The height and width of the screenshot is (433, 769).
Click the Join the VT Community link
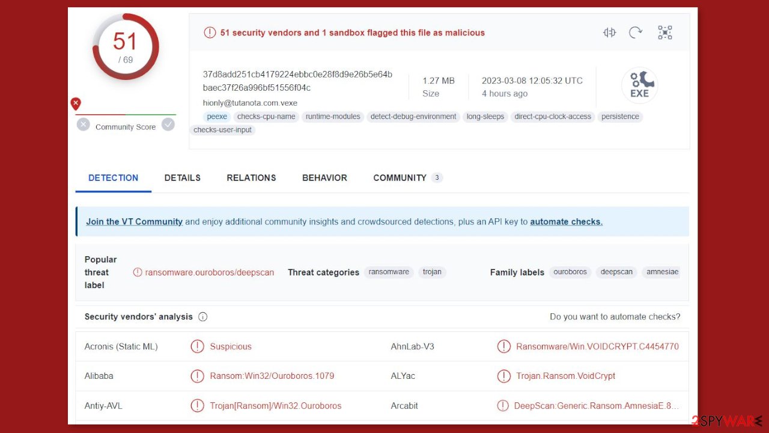click(x=134, y=221)
